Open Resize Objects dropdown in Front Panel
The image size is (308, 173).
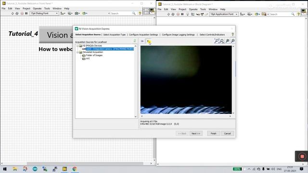coord(77,13)
